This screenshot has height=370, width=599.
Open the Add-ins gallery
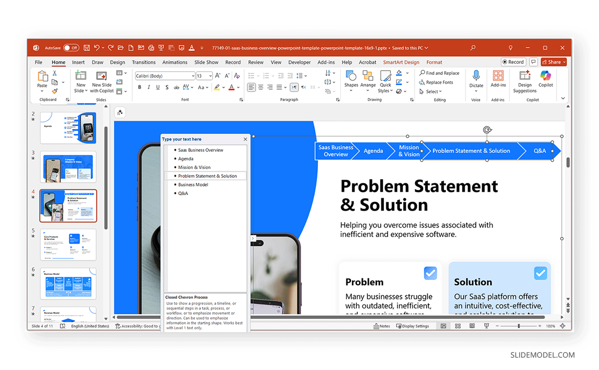(497, 81)
